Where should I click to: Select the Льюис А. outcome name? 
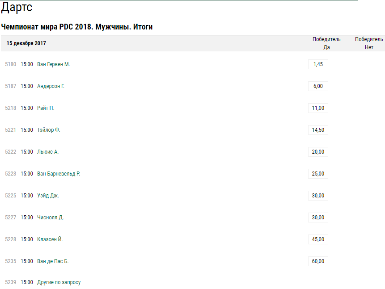[48, 152]
